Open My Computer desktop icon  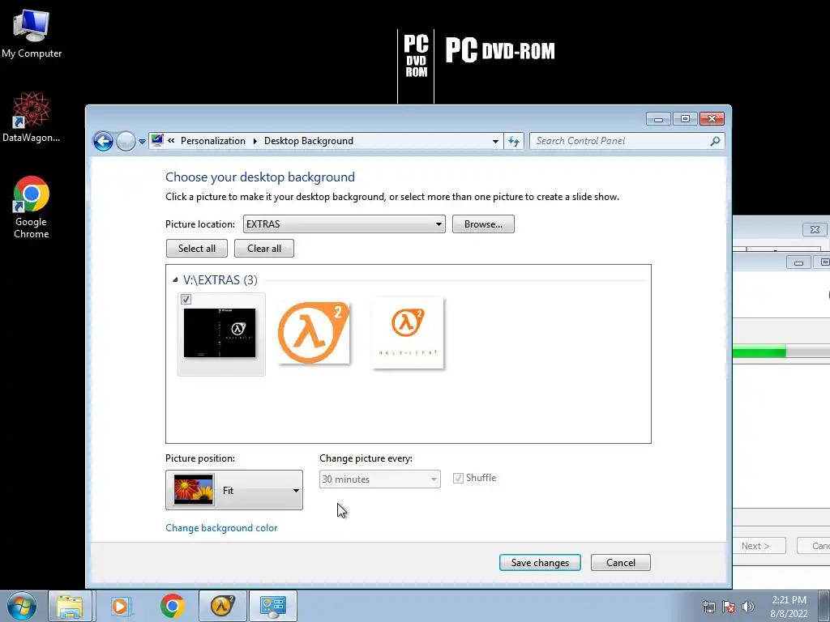32,32
